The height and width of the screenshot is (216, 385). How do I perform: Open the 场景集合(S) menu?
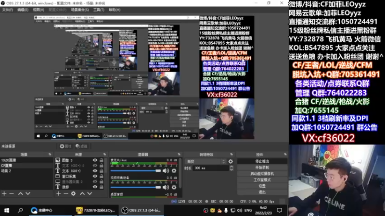pos(80,10)
